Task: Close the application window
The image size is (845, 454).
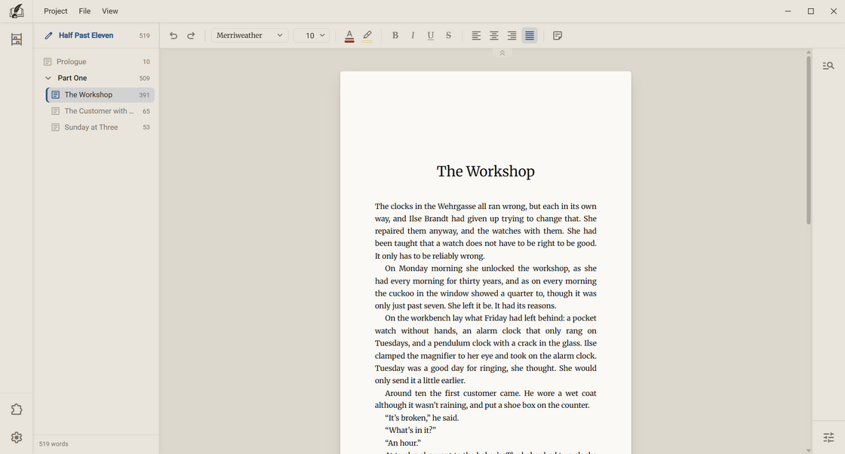Action: pos(833,11)
